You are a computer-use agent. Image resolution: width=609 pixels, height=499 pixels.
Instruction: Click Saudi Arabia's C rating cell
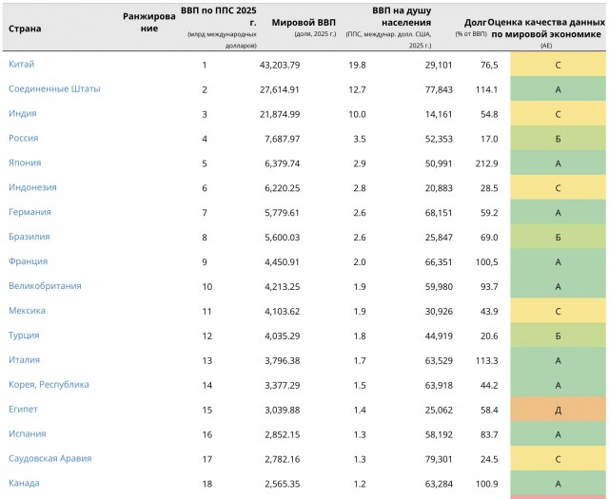click(558, 459)
